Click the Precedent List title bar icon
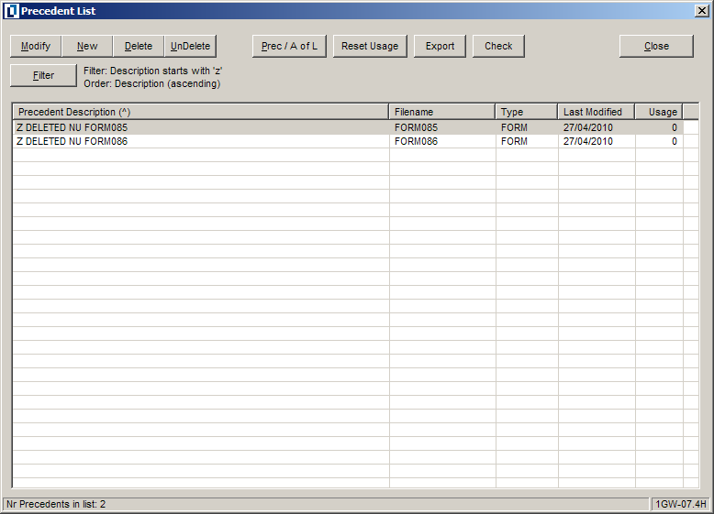 point(11,11)
